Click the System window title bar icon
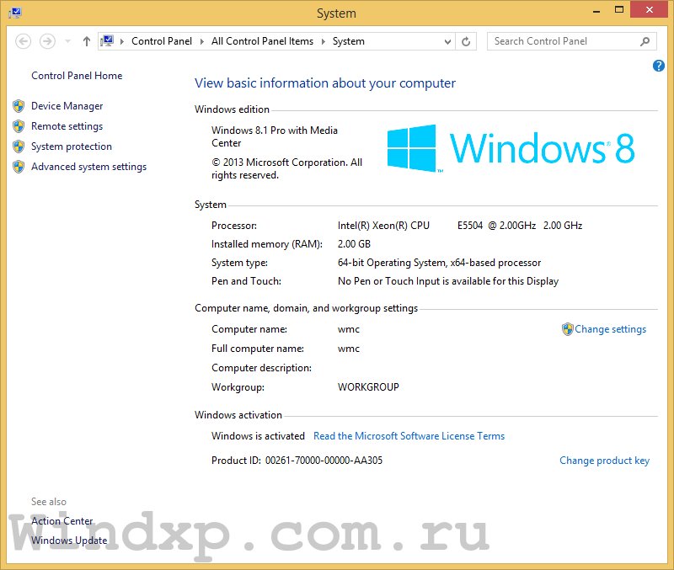Viewport: 674px width, 570px height. (x=15, y=13)
